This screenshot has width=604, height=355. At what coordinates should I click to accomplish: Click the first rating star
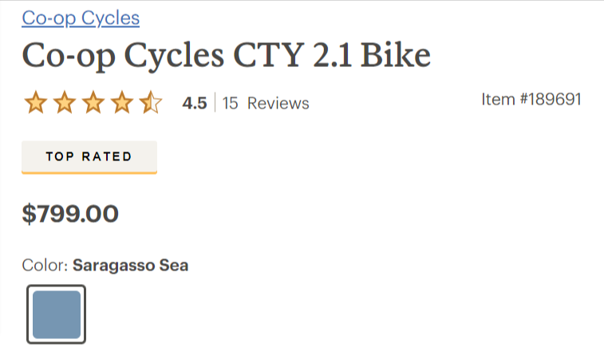pos(35,103)
